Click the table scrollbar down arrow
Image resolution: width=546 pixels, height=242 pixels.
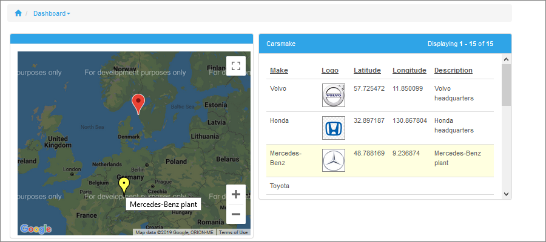[x=507, y=194]
